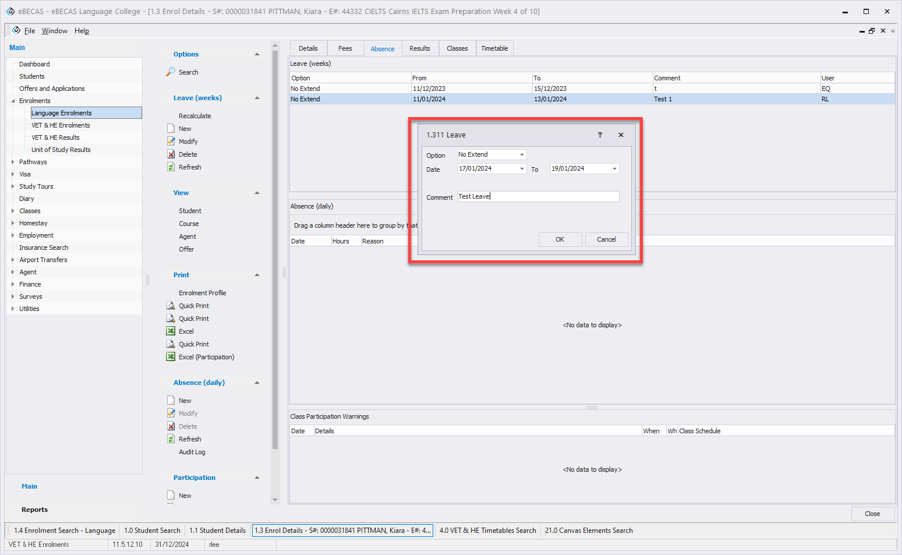902x555 pixels.
Task: Select VET & HE Enrolments tree item
Action: coord(61,125)
